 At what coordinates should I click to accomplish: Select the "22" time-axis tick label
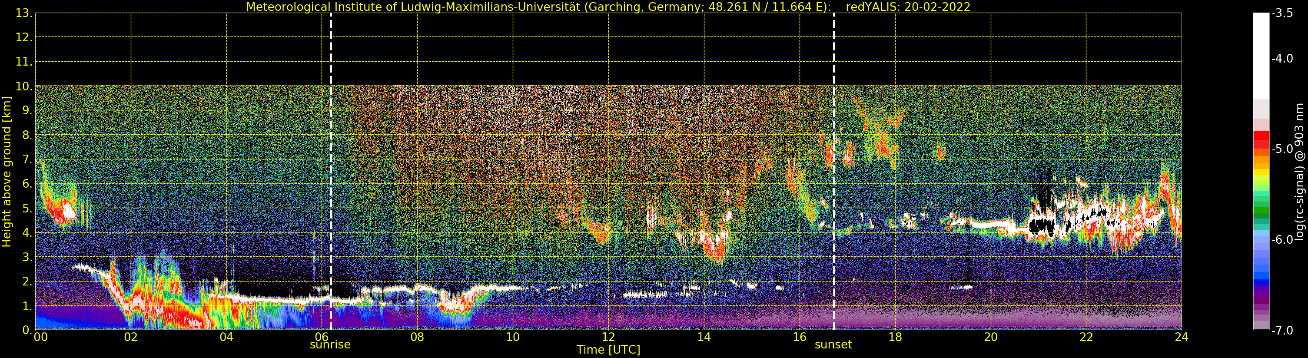click(x=1086, y=337)
